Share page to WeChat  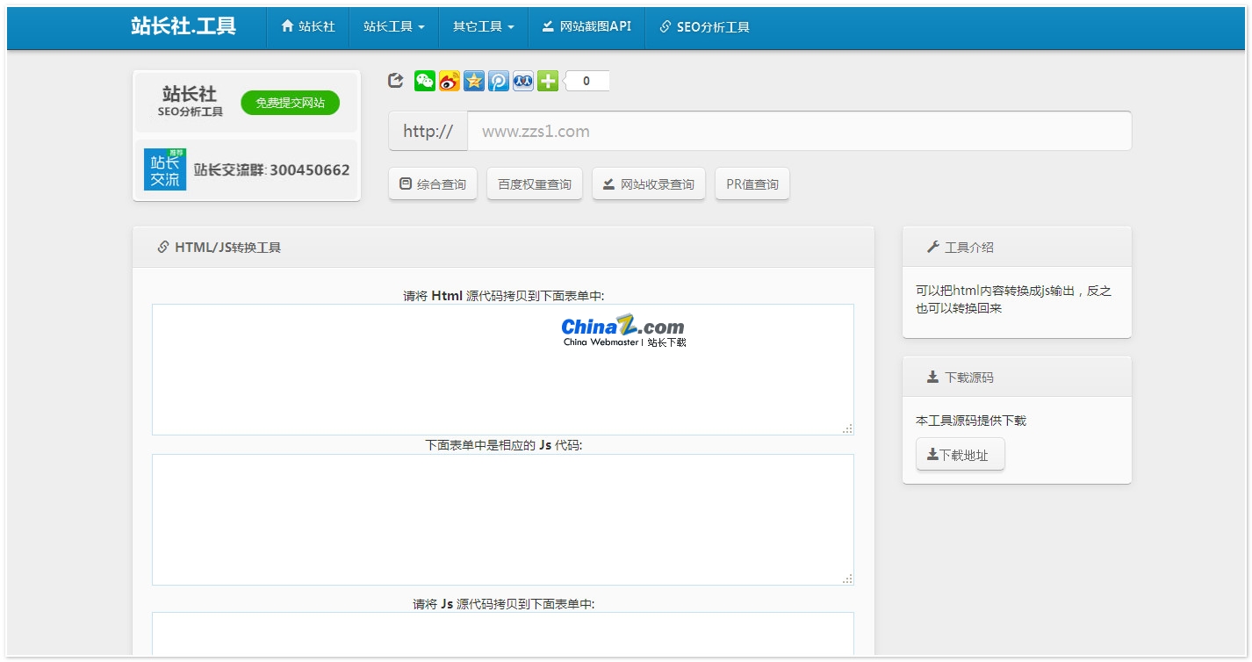click(425, 81)
